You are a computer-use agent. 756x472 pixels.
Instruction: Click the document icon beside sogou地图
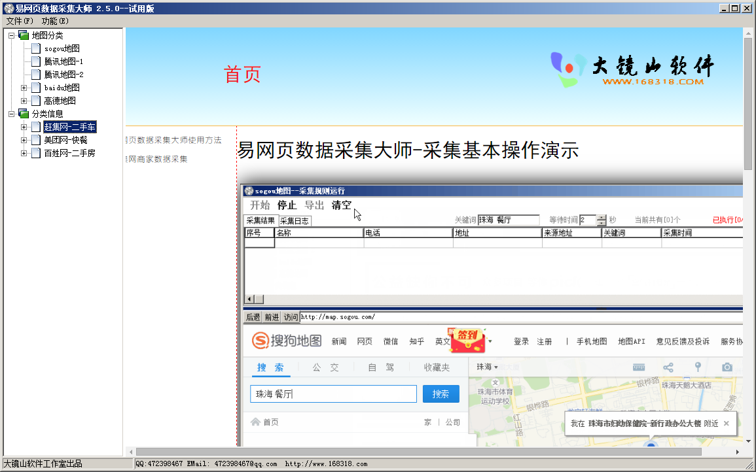[36, 48]
